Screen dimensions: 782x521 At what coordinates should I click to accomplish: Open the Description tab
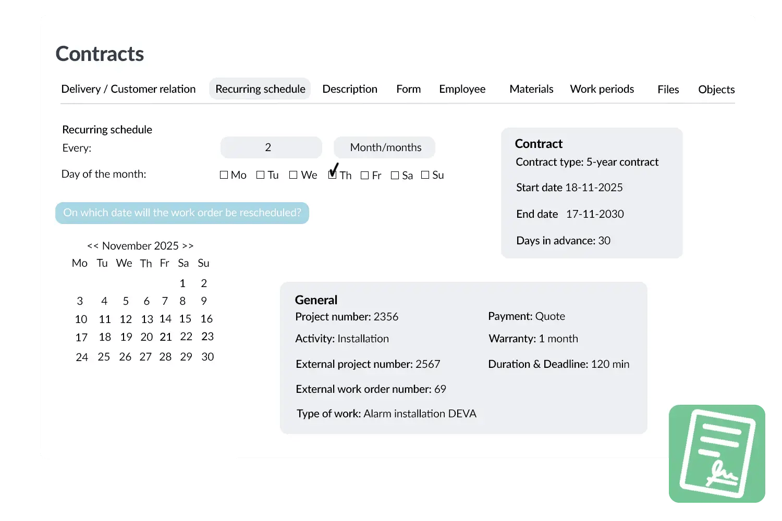point(350,89)
